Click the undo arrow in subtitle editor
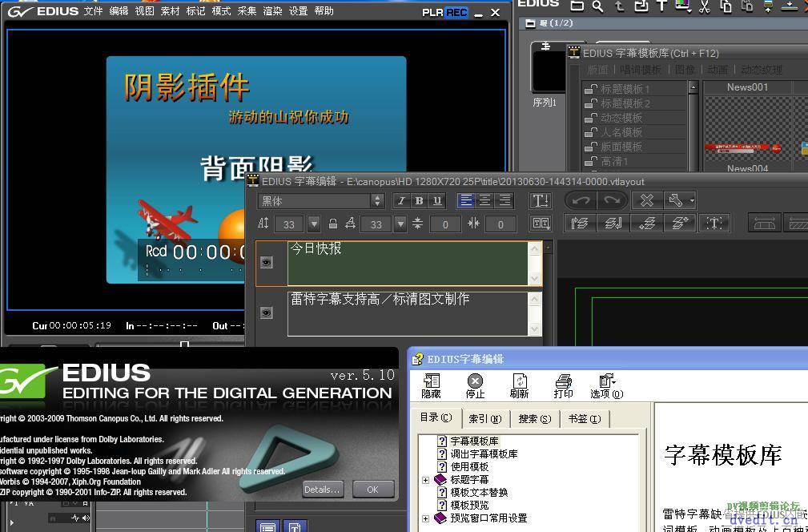808x532 pixels. point(581,200)
